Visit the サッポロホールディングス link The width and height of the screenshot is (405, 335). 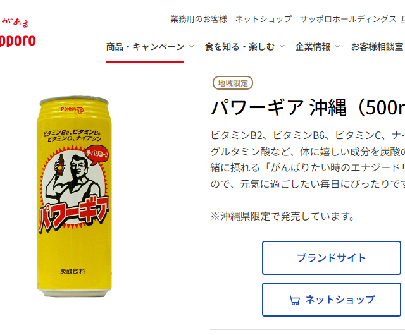348,20
